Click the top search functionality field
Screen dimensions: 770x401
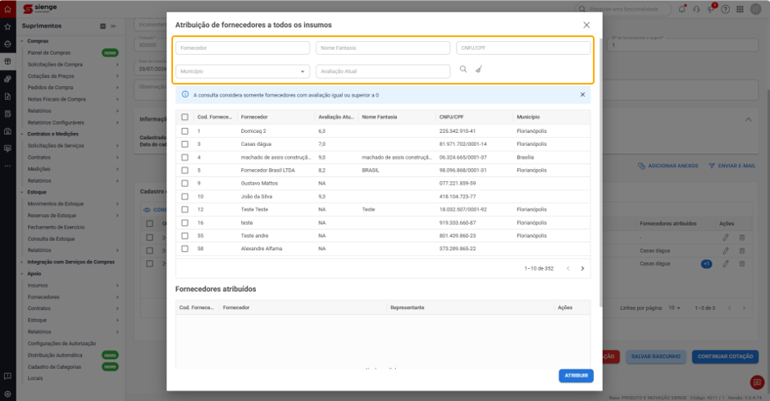[x=624, y=9]
